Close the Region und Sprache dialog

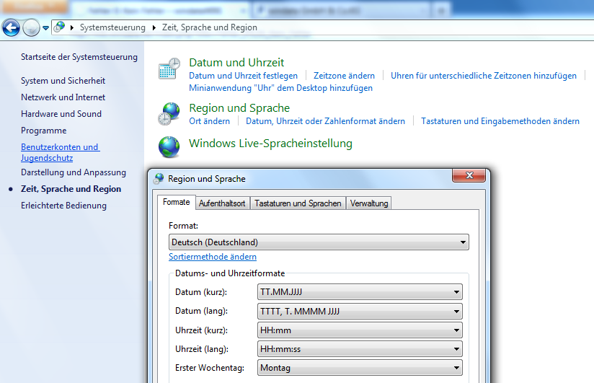pyautogui.click(x=469, y=175)
